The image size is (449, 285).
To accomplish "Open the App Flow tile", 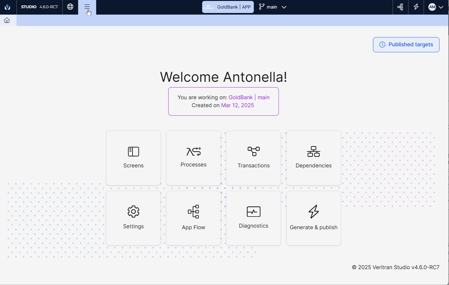I will pyautogui.click(x=194, y=218).
